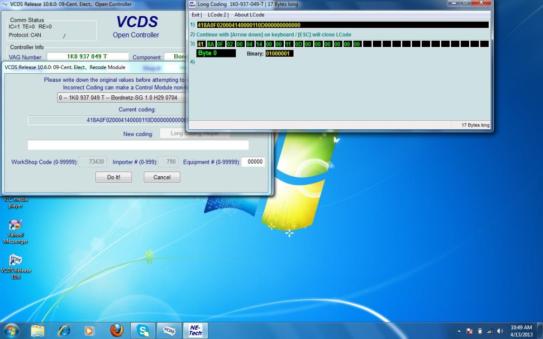This screenshot has height=339, width=543.
Task: Click the volume icon in system tray
Action: point(500,331)
